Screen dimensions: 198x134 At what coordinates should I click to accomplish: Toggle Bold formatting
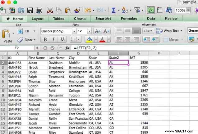point(45,40)
